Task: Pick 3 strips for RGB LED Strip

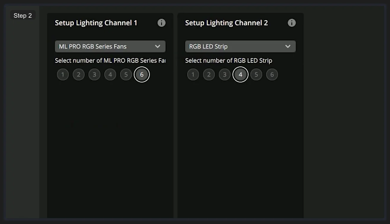Action: click(225, 74)
